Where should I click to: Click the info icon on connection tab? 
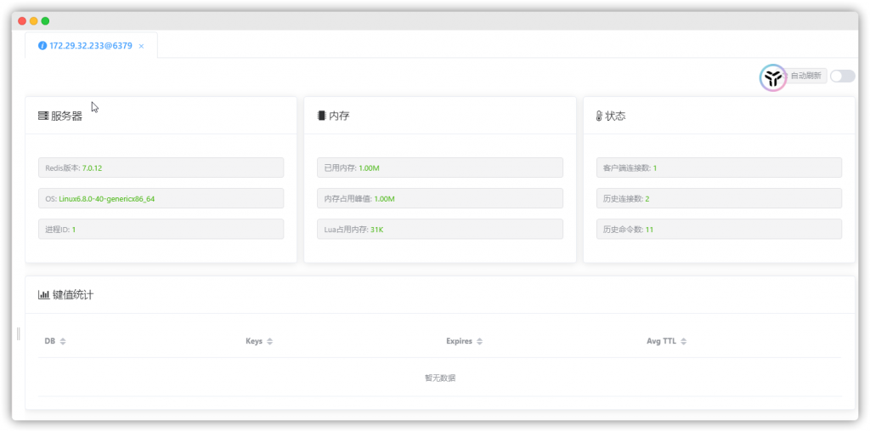point(42,45)
